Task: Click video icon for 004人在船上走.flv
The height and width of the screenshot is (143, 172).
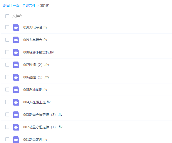Action: point(16,102)
